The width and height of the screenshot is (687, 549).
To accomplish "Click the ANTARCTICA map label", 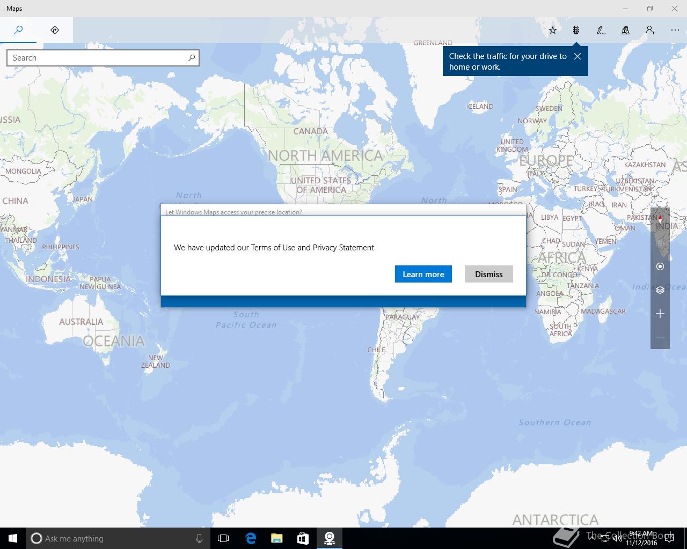I will 556,520.
